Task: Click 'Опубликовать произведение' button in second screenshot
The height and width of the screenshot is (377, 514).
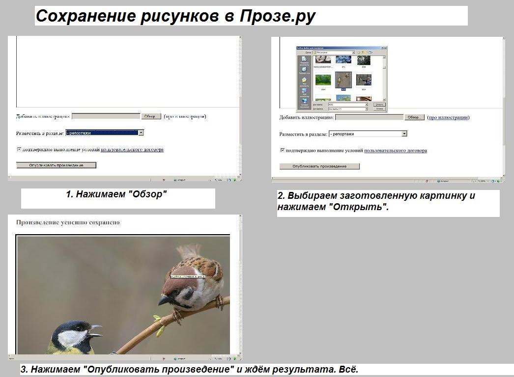Action: 319,166
